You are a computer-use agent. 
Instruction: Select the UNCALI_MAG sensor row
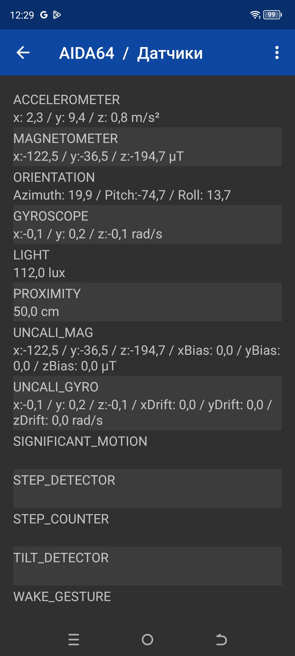point(147,349)
